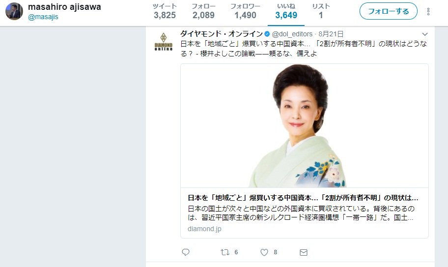The image size is (448, 267).
Task: Click the フォローする button
Action: pos(388,11)
